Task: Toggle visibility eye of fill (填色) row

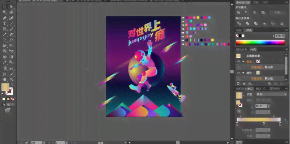Action: coord(239,73)
